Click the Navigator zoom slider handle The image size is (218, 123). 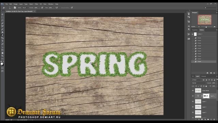pyautogui.click(x=206, y=27)
